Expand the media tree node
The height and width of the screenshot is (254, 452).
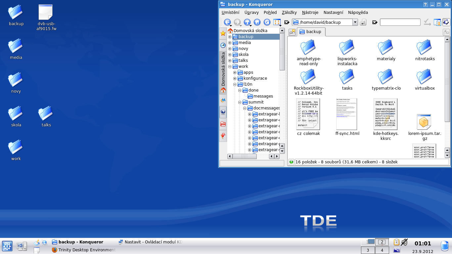[230, 43]
